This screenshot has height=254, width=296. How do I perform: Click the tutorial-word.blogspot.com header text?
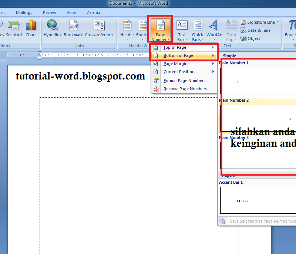tap(80, 76)
